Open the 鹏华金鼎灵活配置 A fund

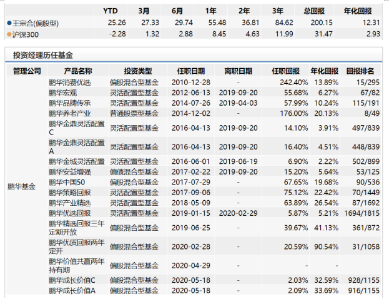point(77,146)
